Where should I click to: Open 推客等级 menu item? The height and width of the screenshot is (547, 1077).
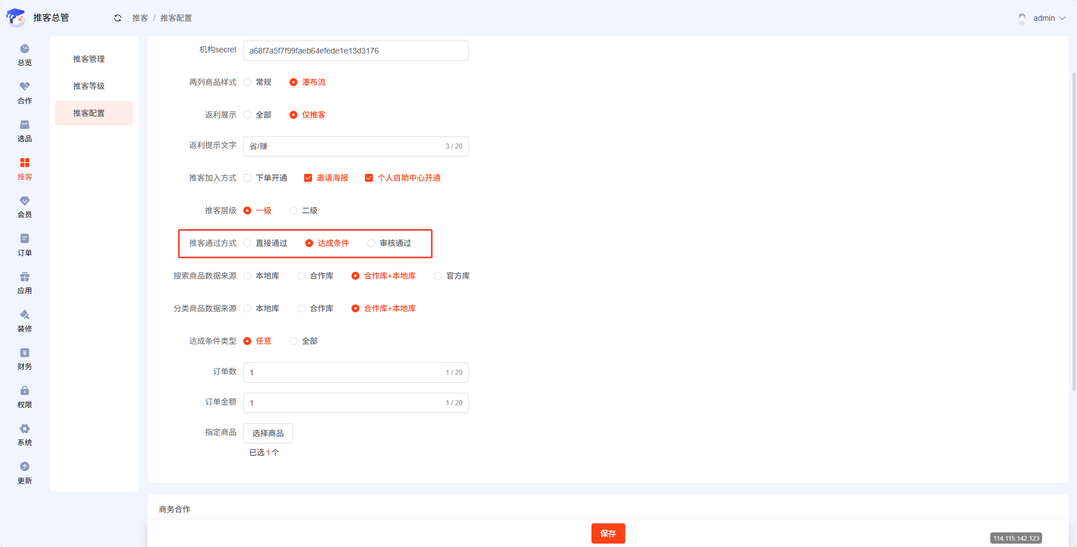pos(89,86)
